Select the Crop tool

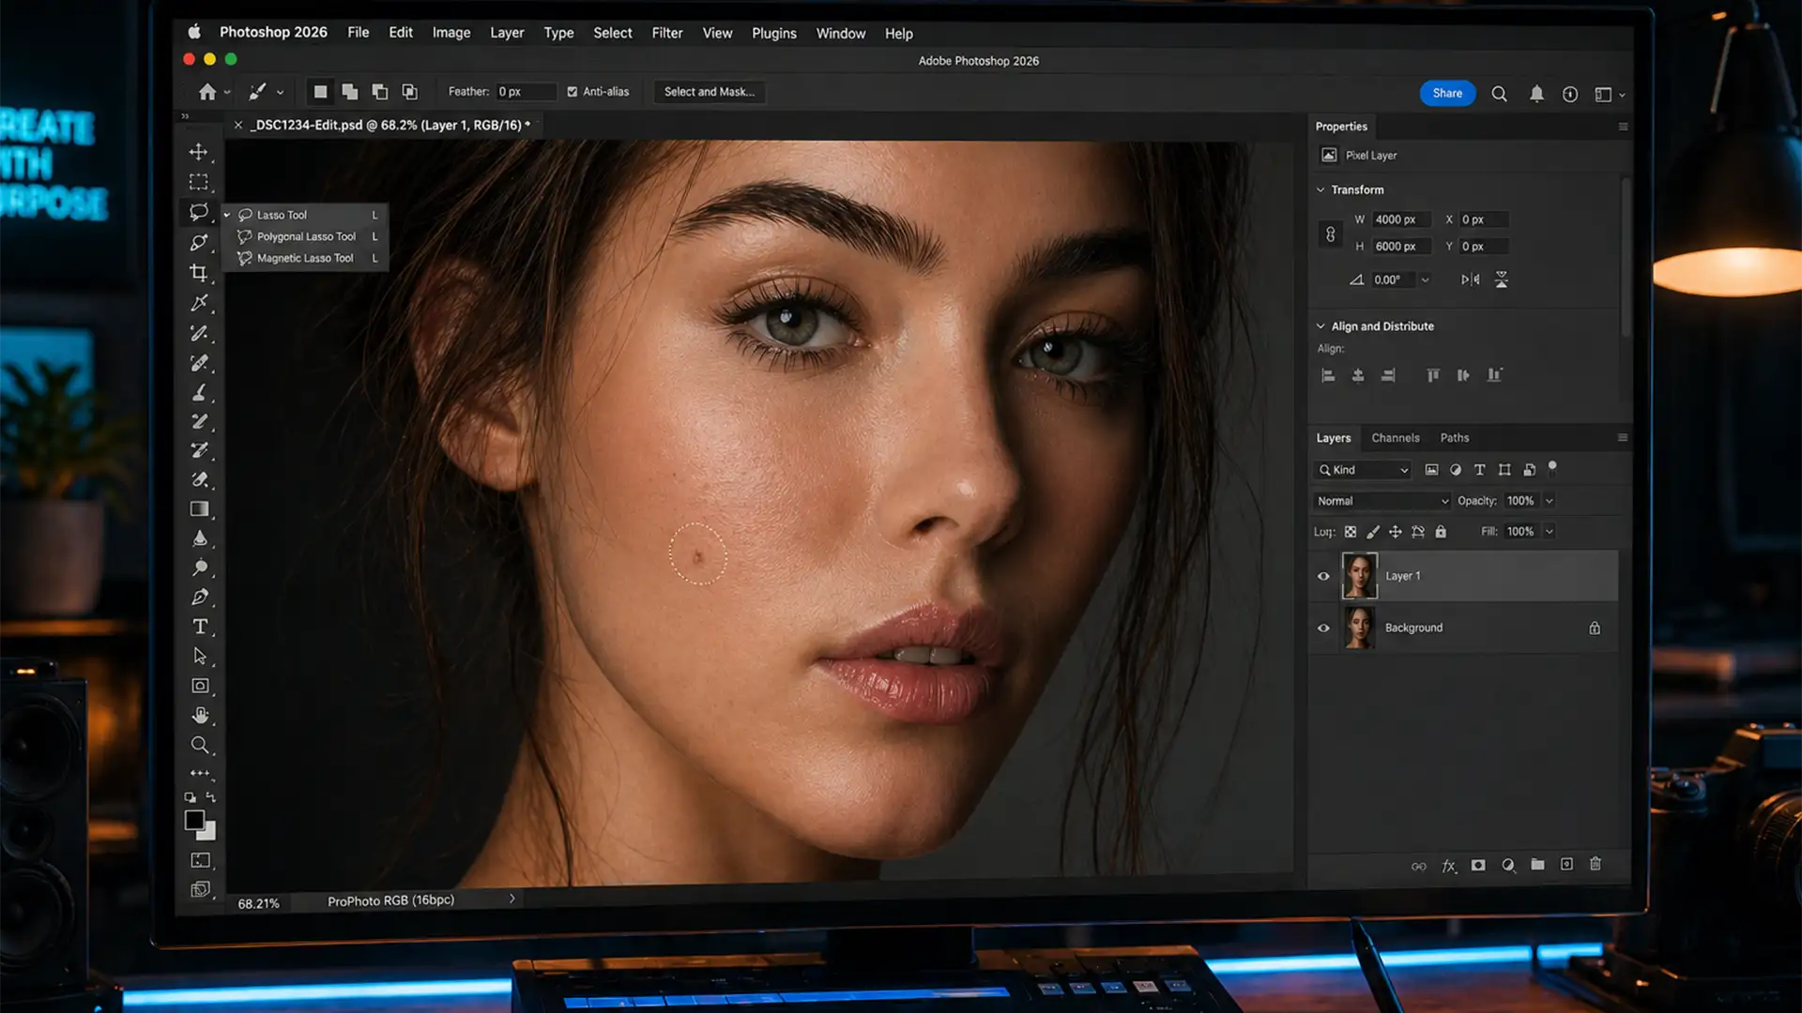coord(199,273)
